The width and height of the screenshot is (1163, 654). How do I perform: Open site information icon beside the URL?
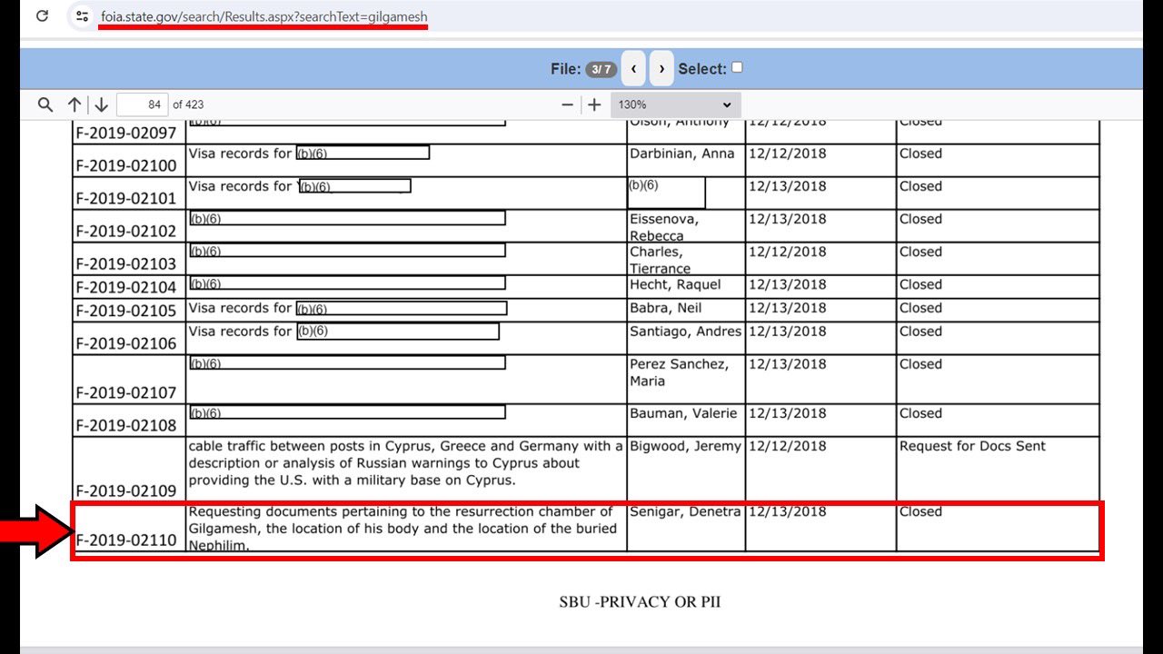click(82, 16)
